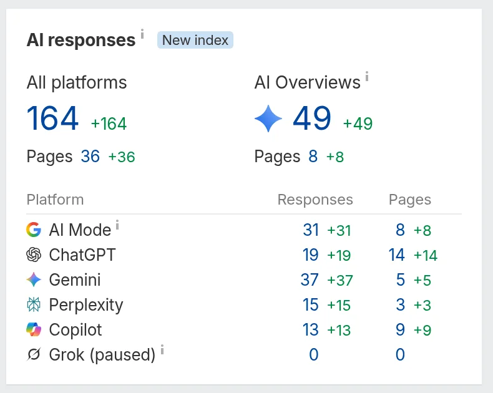Open AI Mode responses count 31
Screen dimensions: 493x393
click(x=311, y=230)
